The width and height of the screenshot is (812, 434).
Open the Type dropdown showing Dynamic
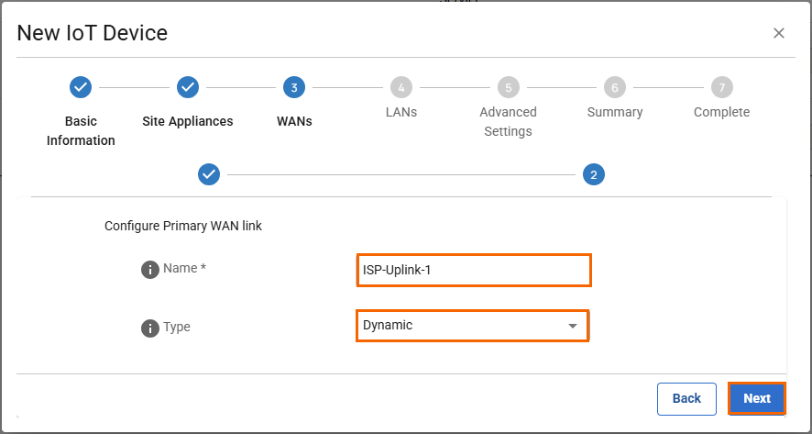click(463, 326)
